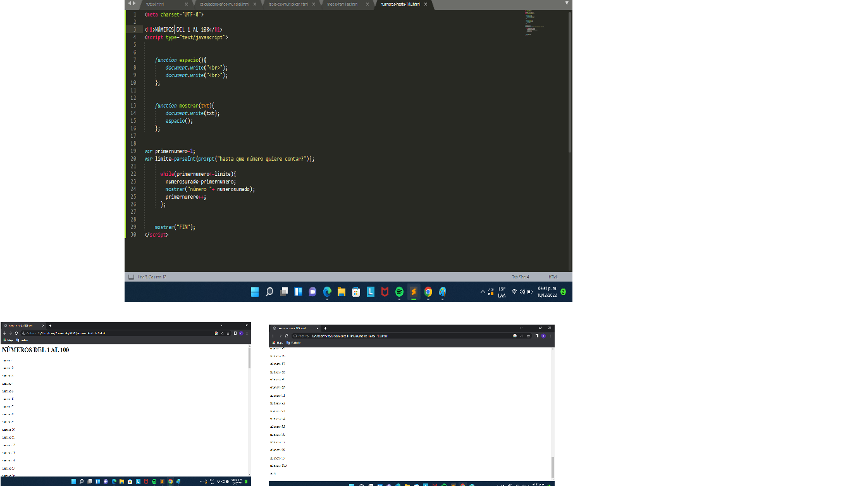Open the Tab Size 4 selector
The image size is (864, 486).
(520, 277)
